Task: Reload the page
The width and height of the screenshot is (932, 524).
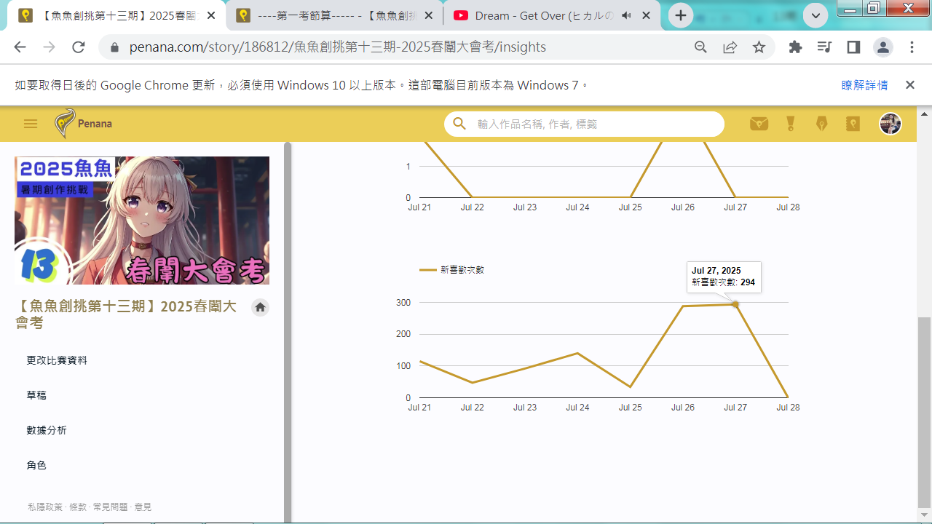Action: click(79, 47)
